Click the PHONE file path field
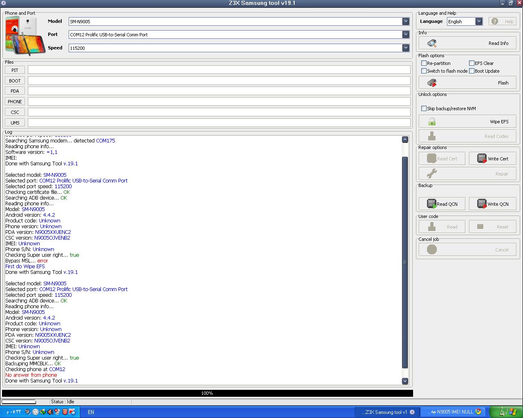The height and width of the screenshot is (418, 523). pos(219,101)
